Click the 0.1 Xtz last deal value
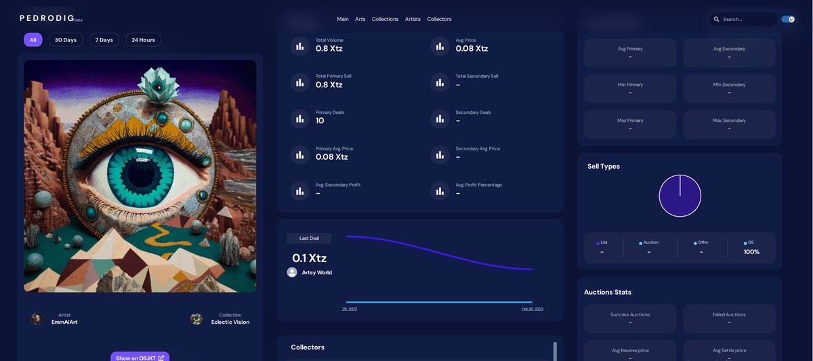Screen dimensions: 813x361 [310, 258]
